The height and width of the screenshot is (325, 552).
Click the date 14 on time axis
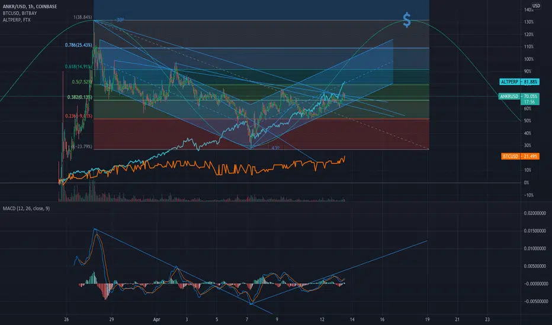352,319
